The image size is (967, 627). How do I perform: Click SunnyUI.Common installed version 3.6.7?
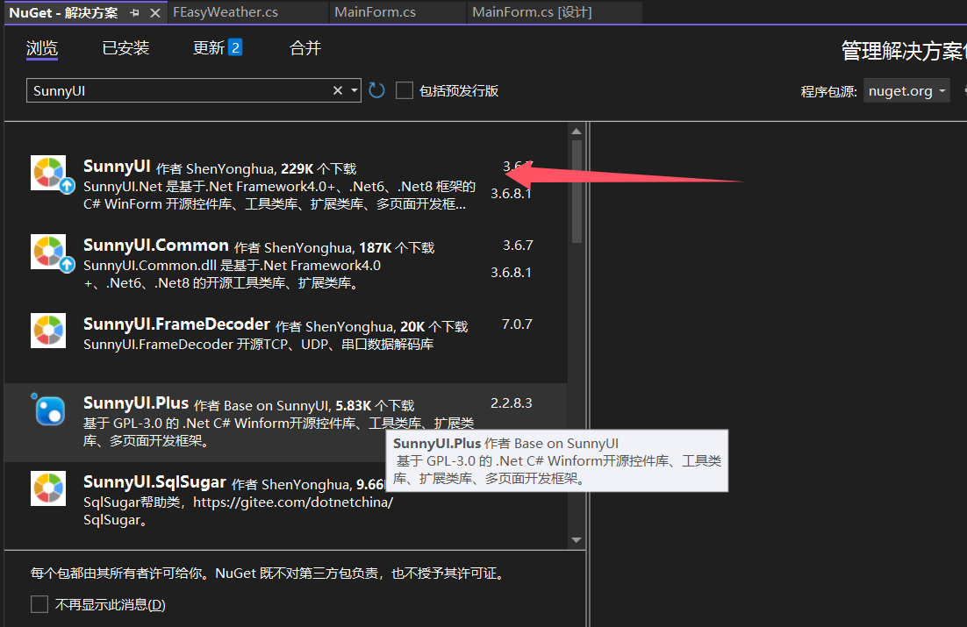click(x=518, y=246)
